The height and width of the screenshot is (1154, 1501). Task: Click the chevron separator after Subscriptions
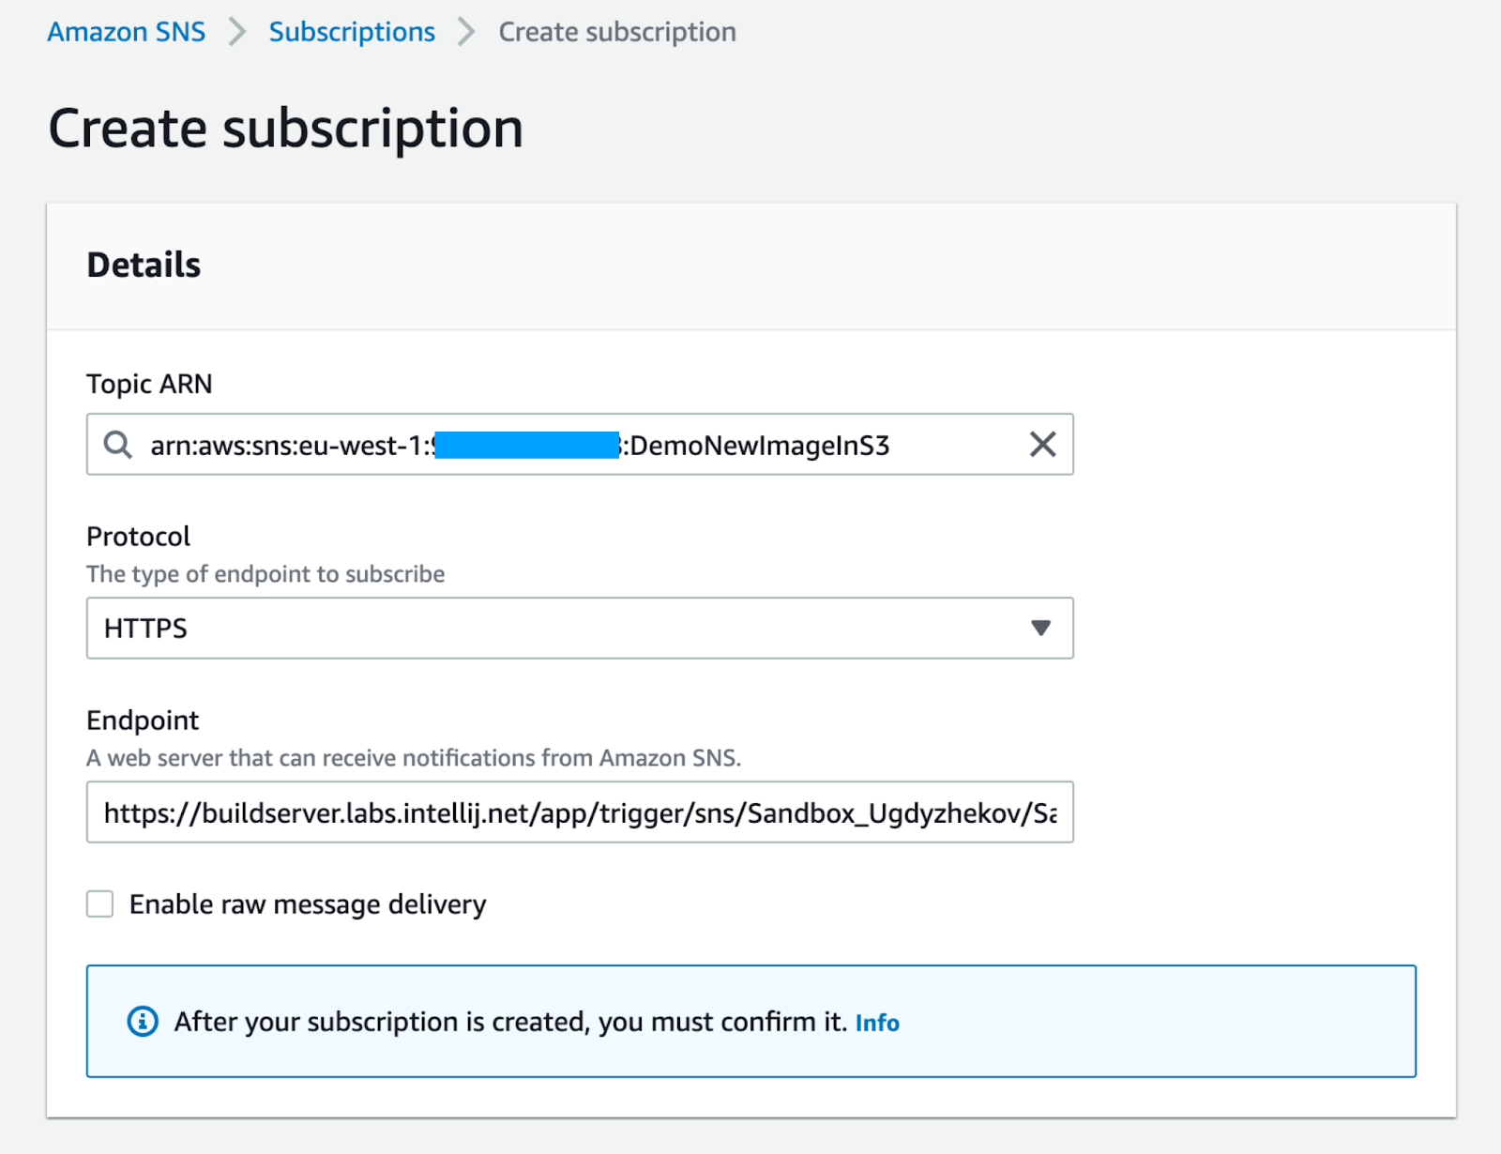coord(466,32)
